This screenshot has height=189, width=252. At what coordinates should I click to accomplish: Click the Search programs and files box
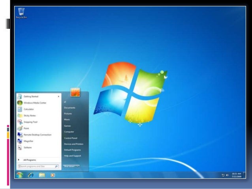tap(38, 167)
